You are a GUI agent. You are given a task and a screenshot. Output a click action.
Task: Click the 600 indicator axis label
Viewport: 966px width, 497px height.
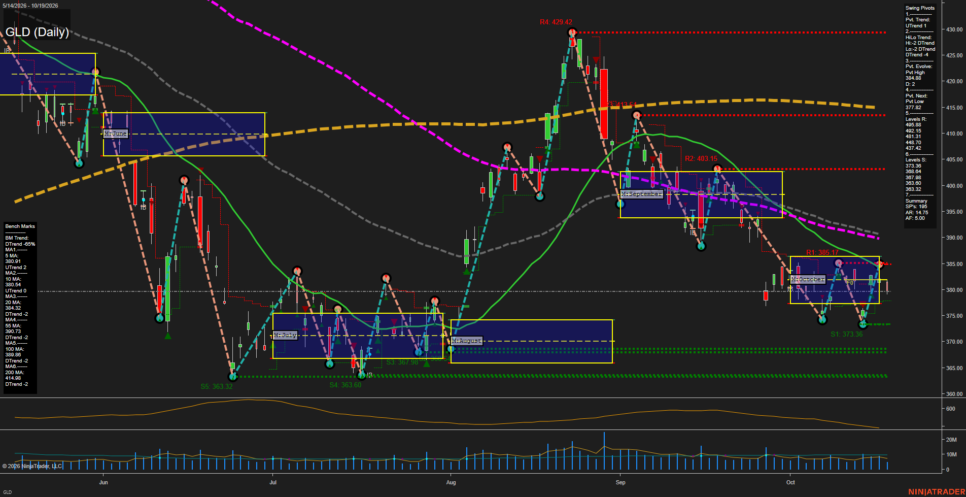pyautogui.click(x=951, y=409)
